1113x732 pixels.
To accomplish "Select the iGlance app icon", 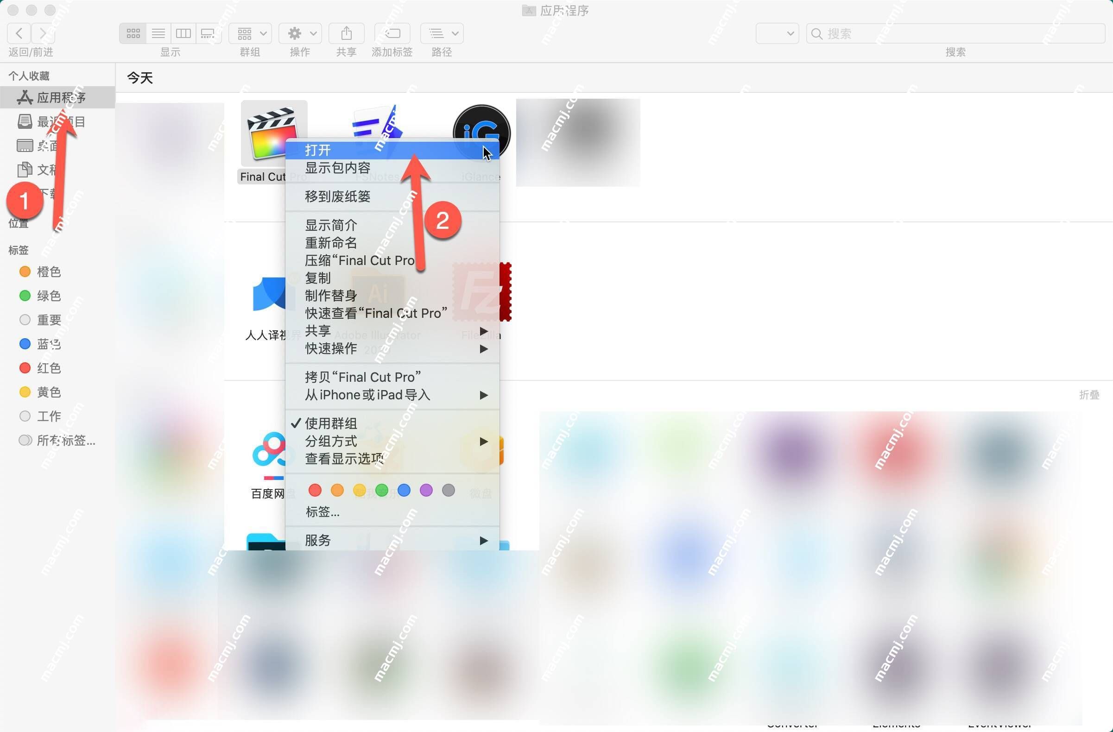I will click(482, 133).
